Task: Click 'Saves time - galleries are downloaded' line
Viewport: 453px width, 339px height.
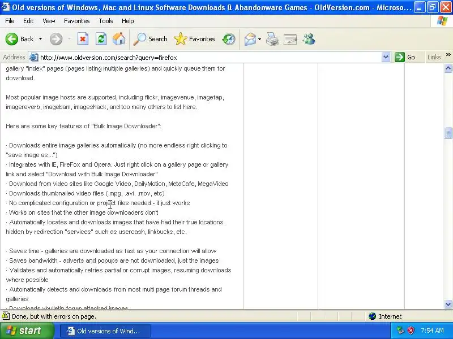Action: point(111,251)
